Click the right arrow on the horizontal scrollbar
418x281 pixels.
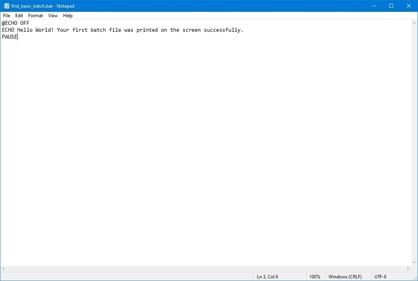coord(408,268)
